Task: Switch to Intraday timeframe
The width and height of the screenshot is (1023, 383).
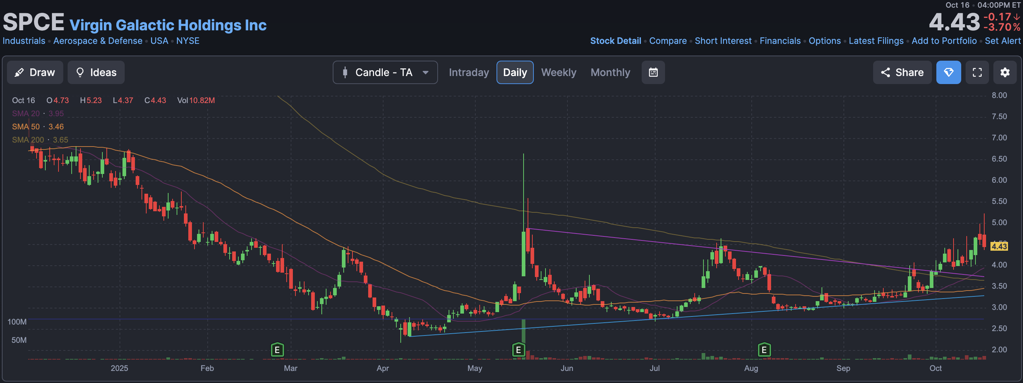Action: pyautogui.click(x=469, y=72)
